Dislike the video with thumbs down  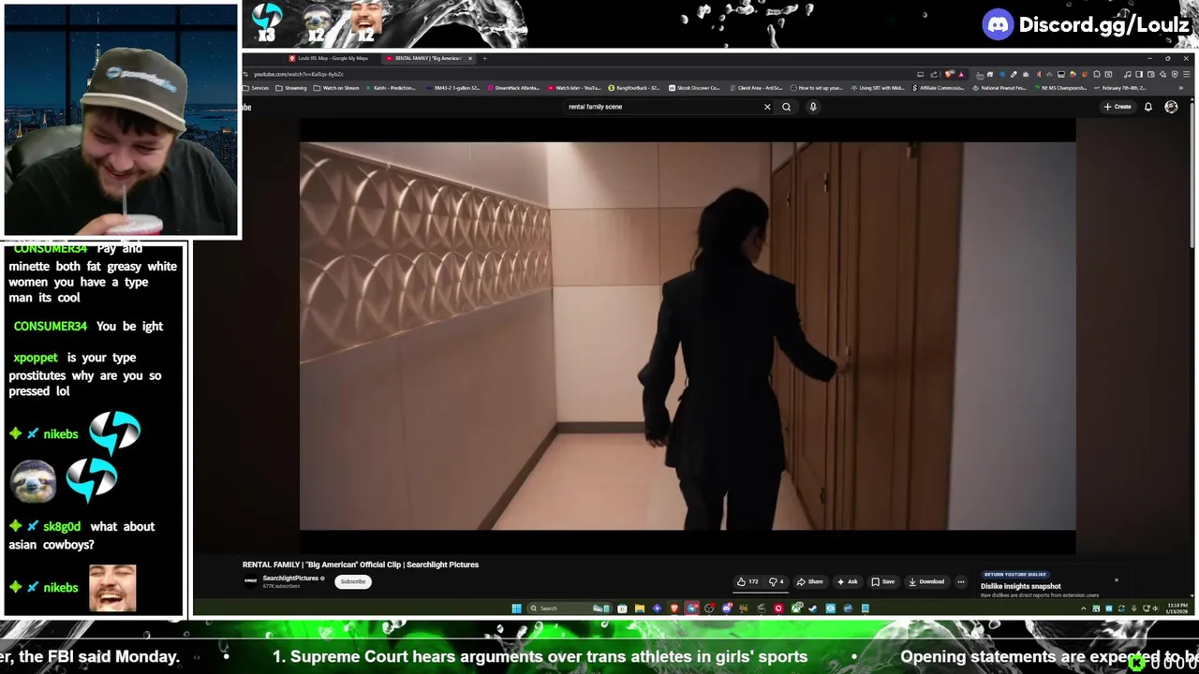tap(777, 581)
